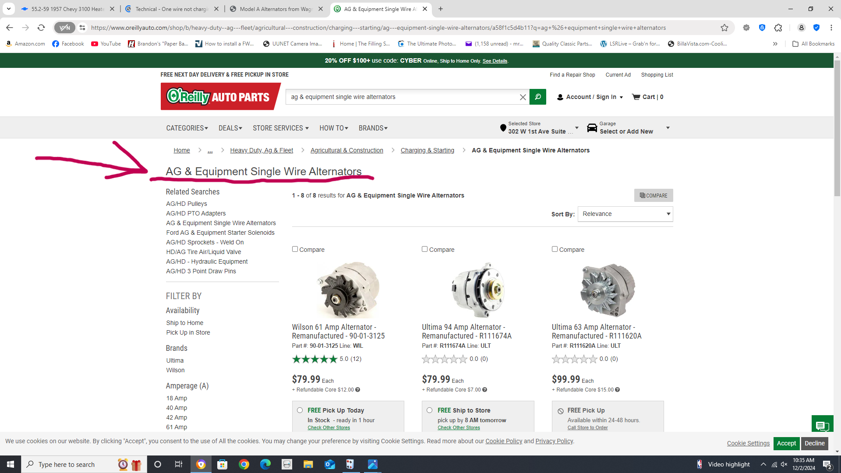Switch to Model A Alternators tab

coord(276,9)
